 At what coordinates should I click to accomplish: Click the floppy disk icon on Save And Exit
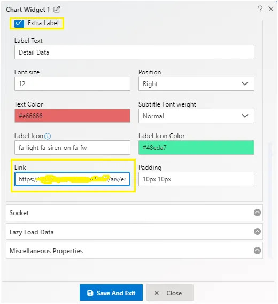(x=90, y=293)
